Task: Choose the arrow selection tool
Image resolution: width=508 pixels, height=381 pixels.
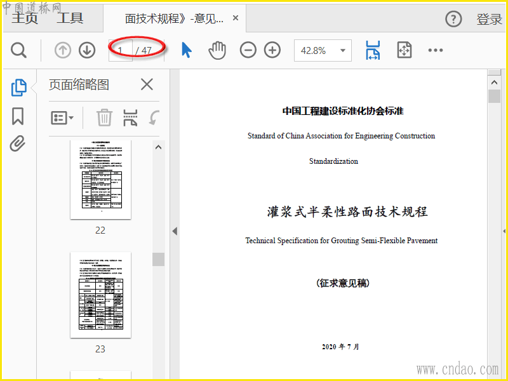Action: [186, 50]
